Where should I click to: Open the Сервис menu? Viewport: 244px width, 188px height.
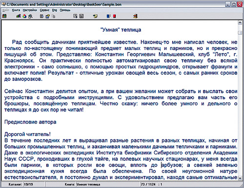pos(44,10)
